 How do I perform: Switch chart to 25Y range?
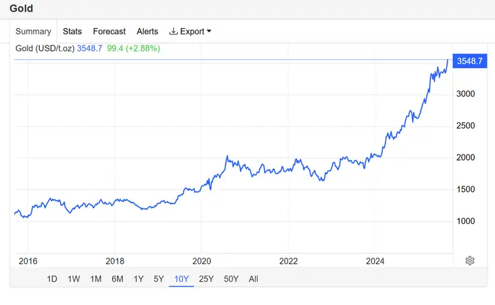(x=206, y=279)
